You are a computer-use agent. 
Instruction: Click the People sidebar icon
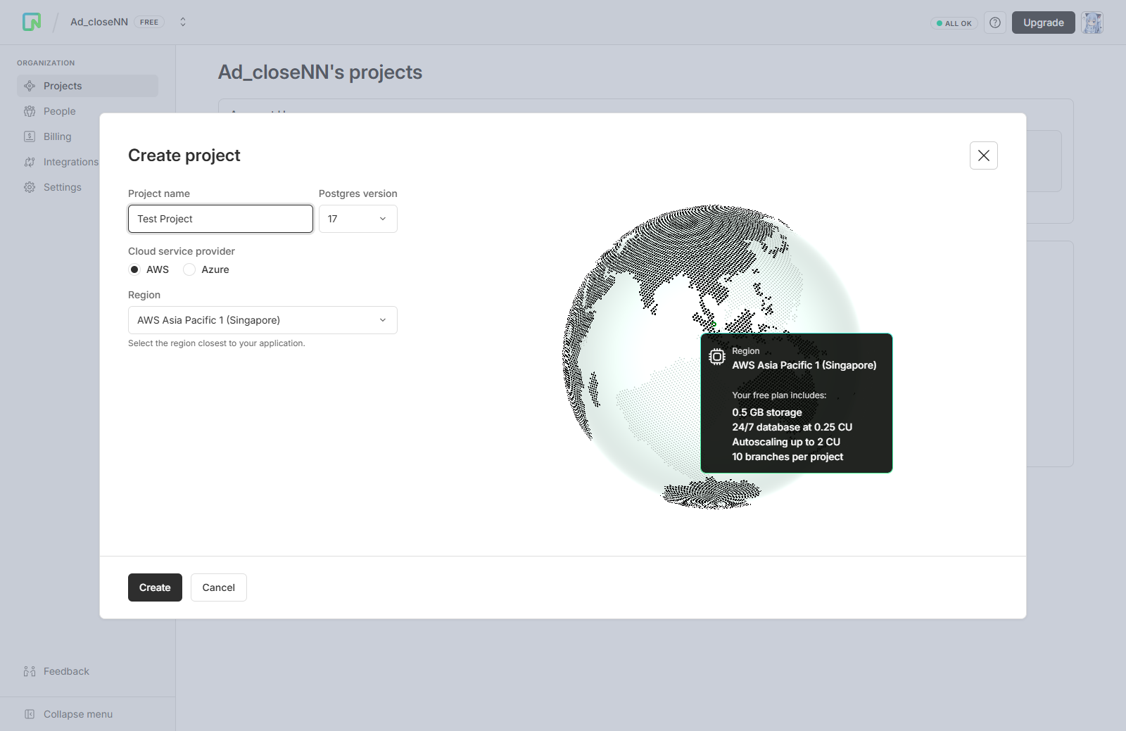[30, 111]
